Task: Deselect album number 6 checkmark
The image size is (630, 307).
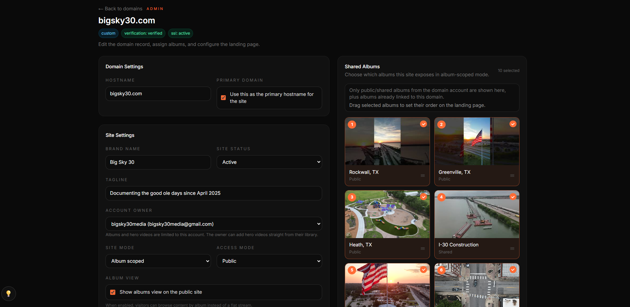Action: coord(513,270)
